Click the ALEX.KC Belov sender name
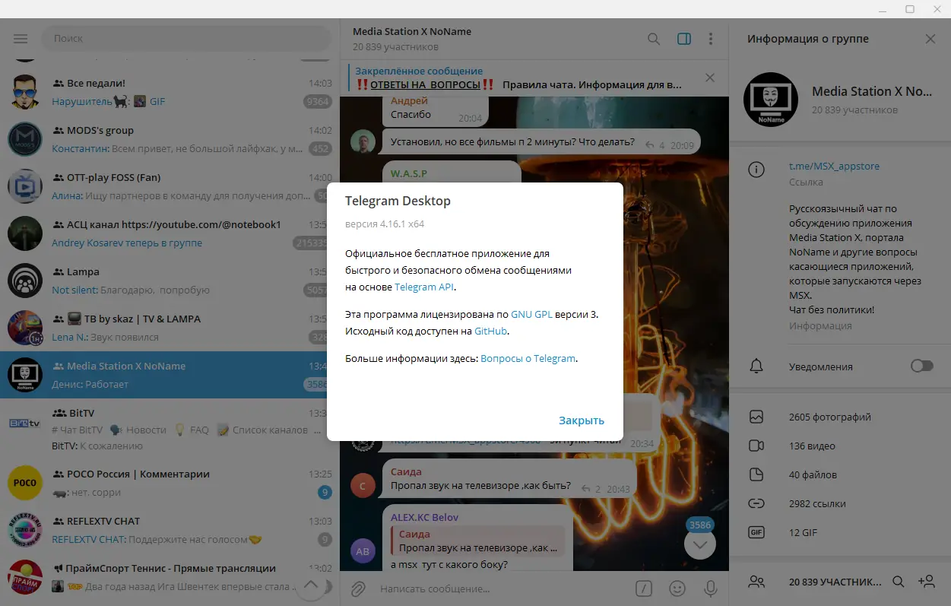This screenshot has width=951, height=606. (x=424, y=517)
